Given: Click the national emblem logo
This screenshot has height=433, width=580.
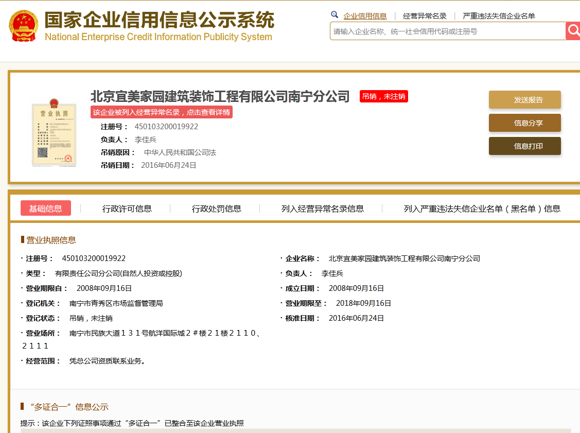Looking at the screenshot, I should tap(23, 26).
